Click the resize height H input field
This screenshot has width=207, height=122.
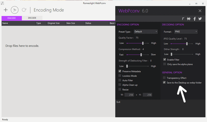(x=147, y=95)
